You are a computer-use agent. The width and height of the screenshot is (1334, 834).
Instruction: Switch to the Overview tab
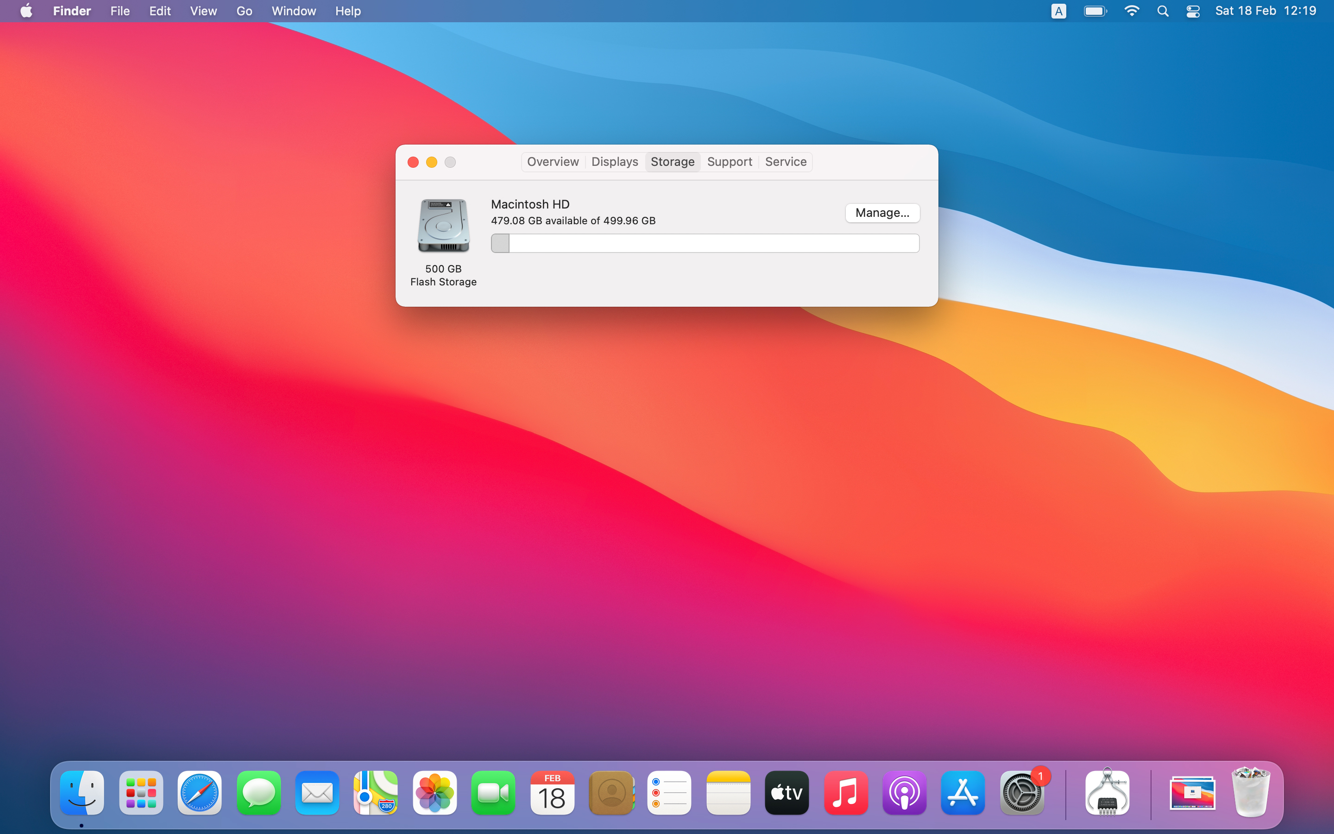pos(552,162)
